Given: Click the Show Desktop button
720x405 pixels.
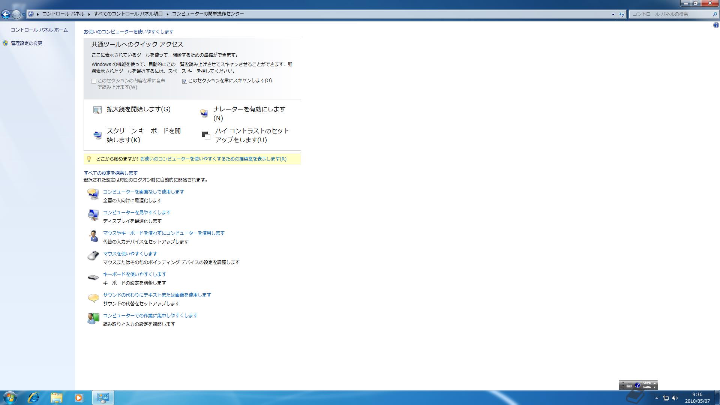Looking at the screenshot, I should click(717, 397).
